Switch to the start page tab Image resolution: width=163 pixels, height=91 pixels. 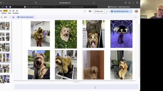tap(76, 7)
